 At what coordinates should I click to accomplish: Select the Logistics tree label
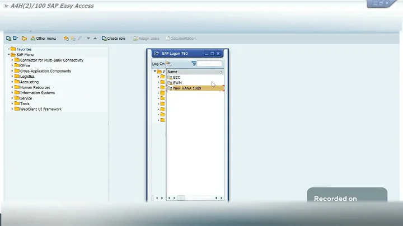(x=27, y=77)
